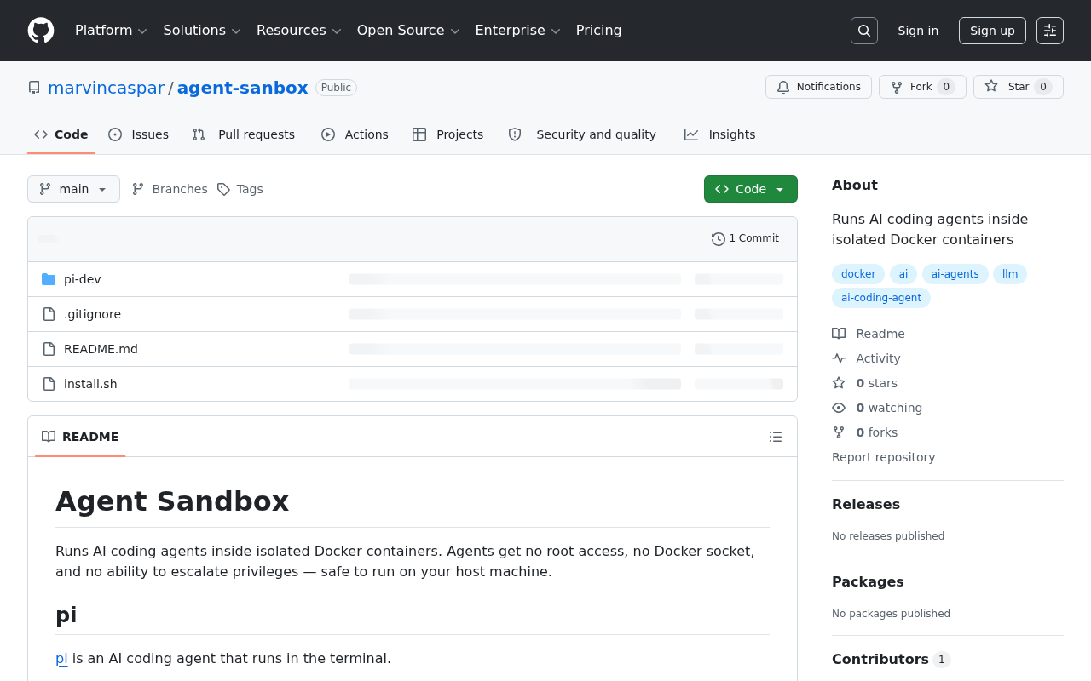Image resolution: width=1091 pixels, height=681 pixels.
Task: Click the GitHub logo icon
Action: (x=41, y=31)
